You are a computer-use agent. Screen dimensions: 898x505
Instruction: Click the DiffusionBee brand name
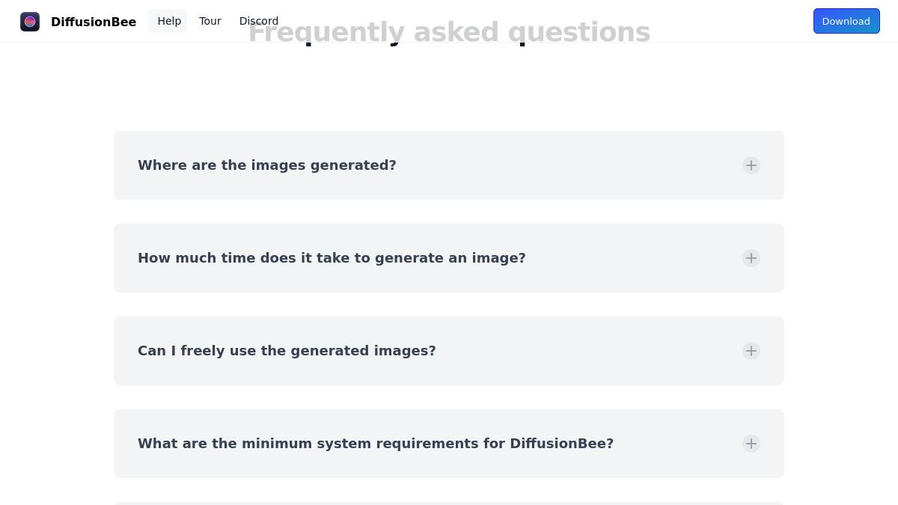point(94,22)
